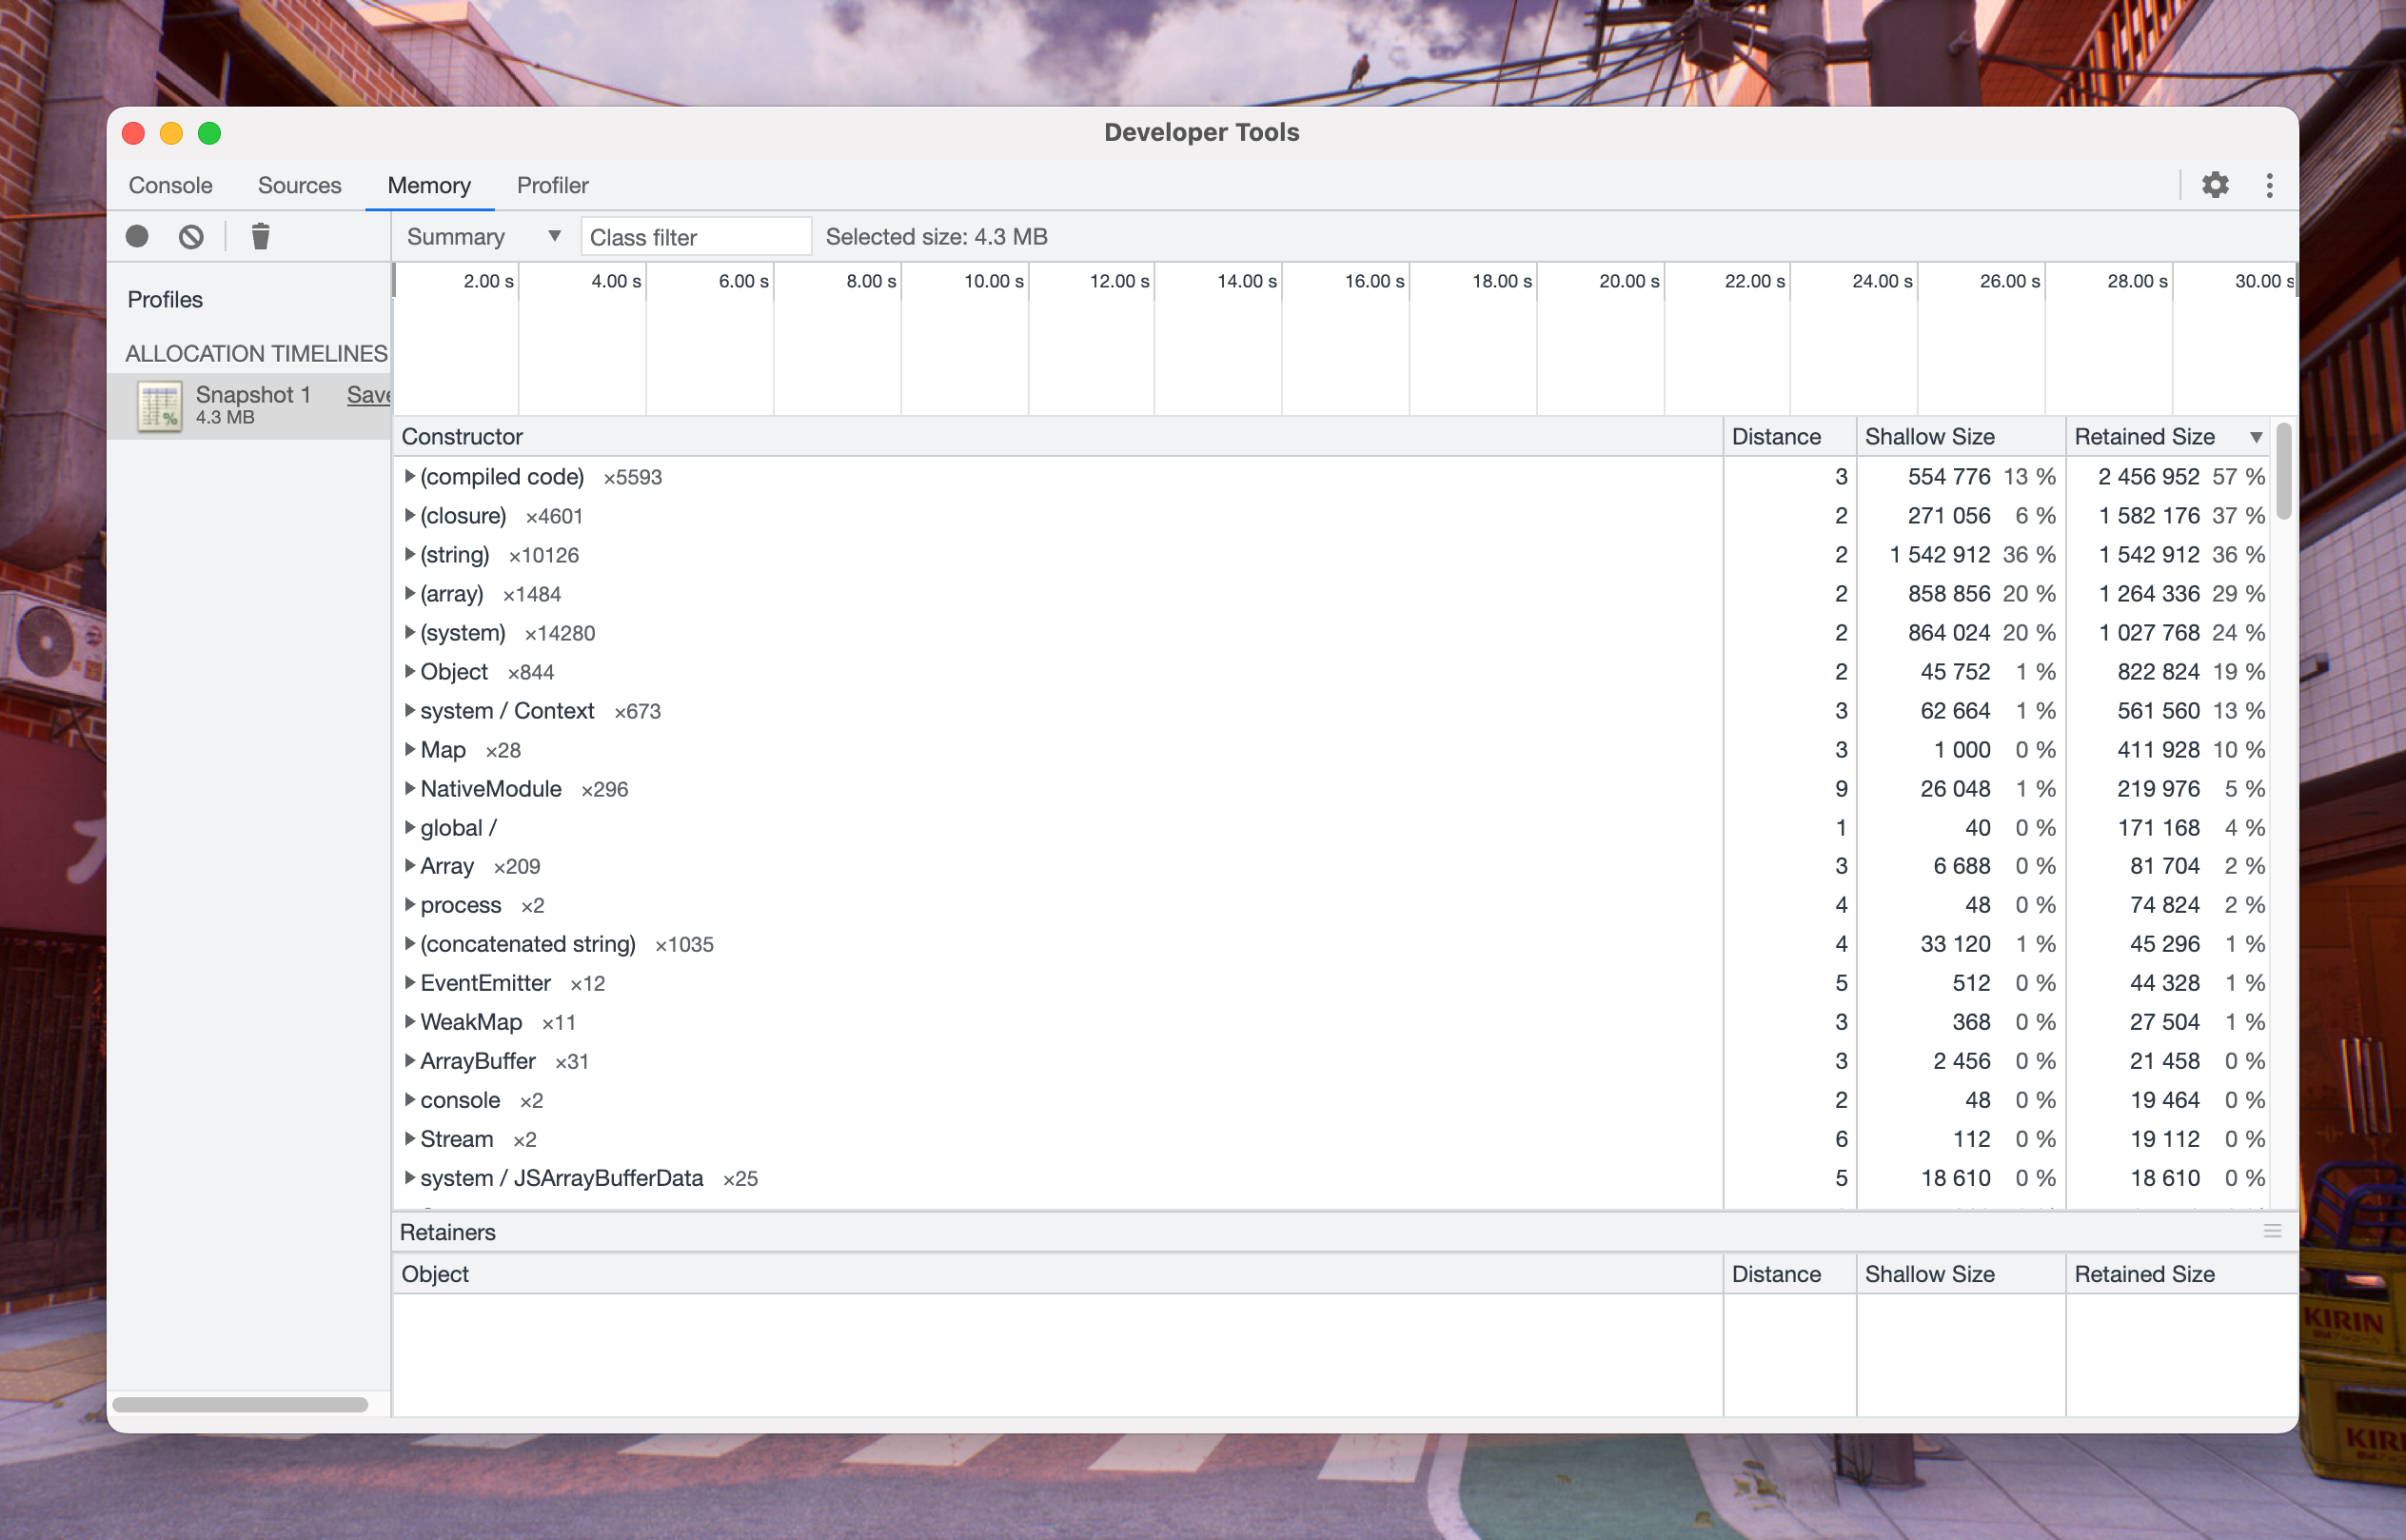
Task: Start recording a heap allocation profile
Action: 137,236
